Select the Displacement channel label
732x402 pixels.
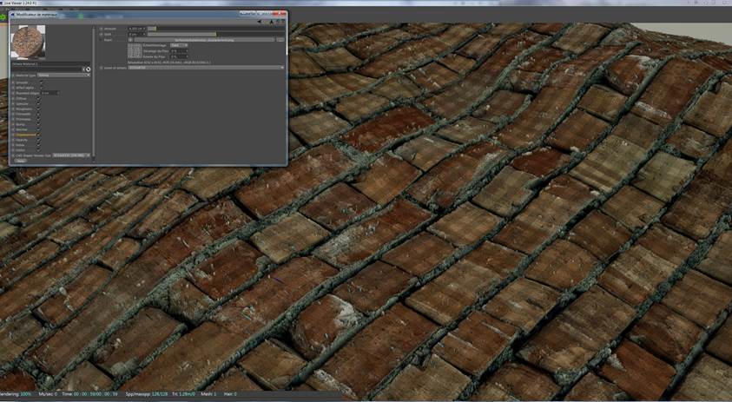tap(26, 135)
